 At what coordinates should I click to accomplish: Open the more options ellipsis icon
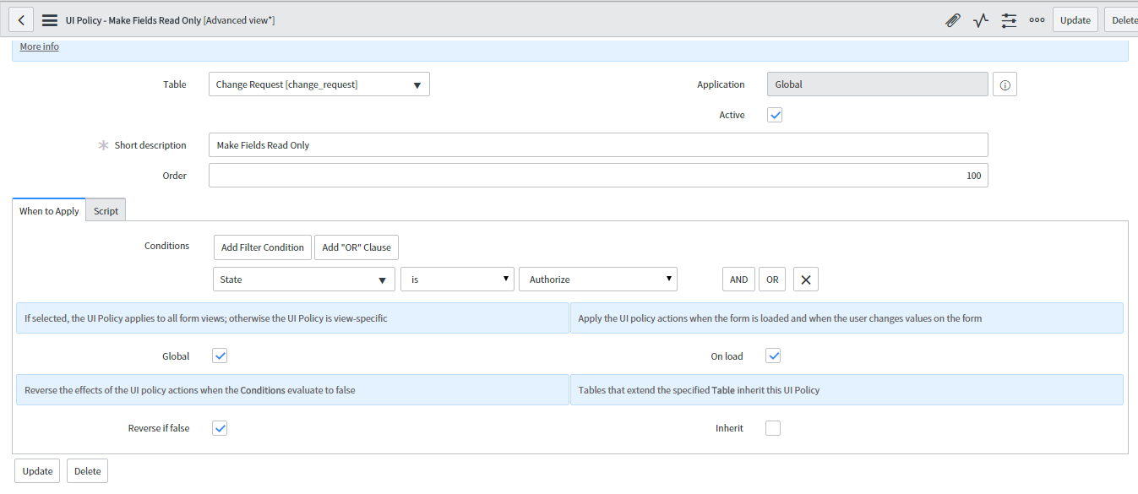1037,19
